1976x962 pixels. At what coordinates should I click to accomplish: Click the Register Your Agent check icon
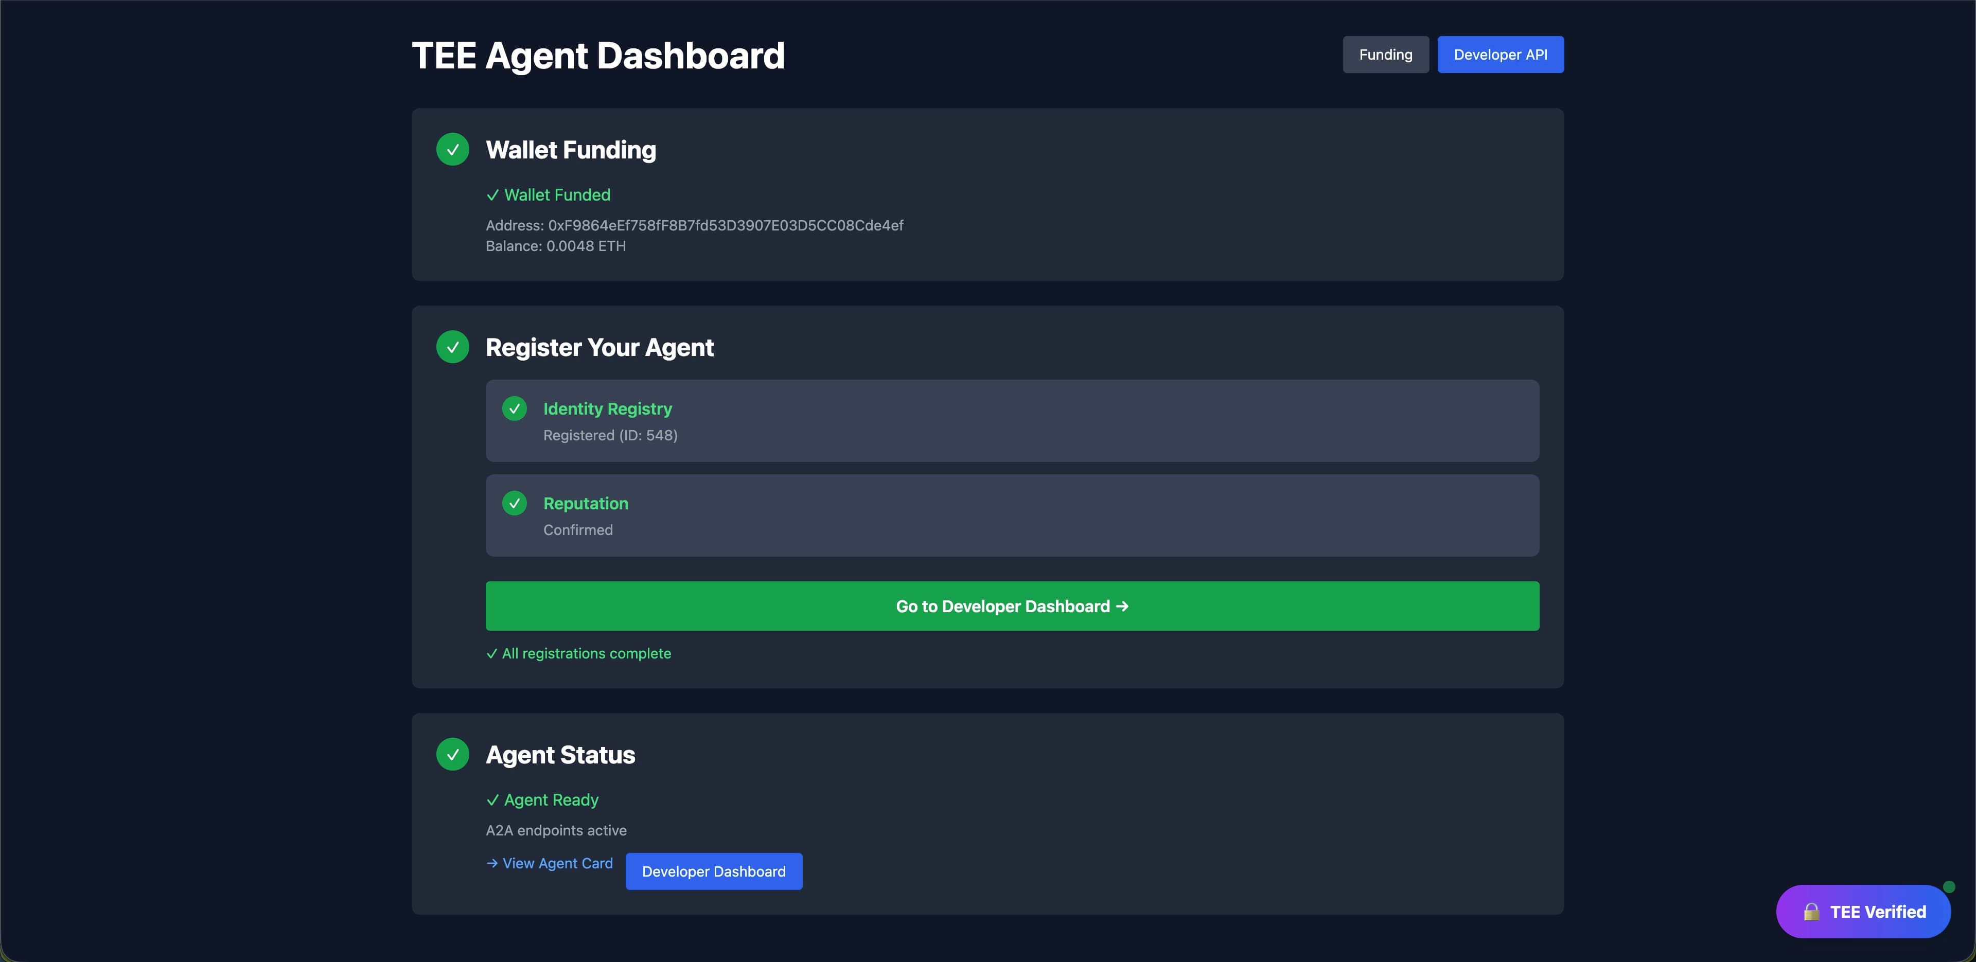coord(453,347)
